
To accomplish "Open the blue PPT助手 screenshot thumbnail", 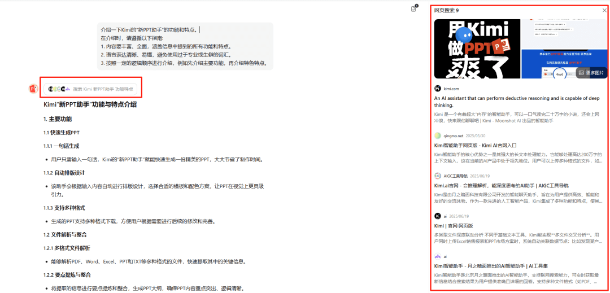I will click(x=564, y=49).
